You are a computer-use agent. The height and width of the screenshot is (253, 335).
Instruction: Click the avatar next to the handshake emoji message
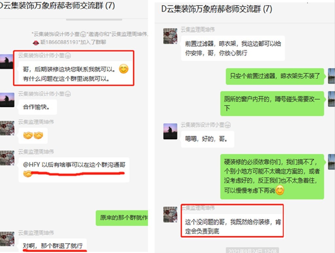pyautogui.click(x=7, y=128)
